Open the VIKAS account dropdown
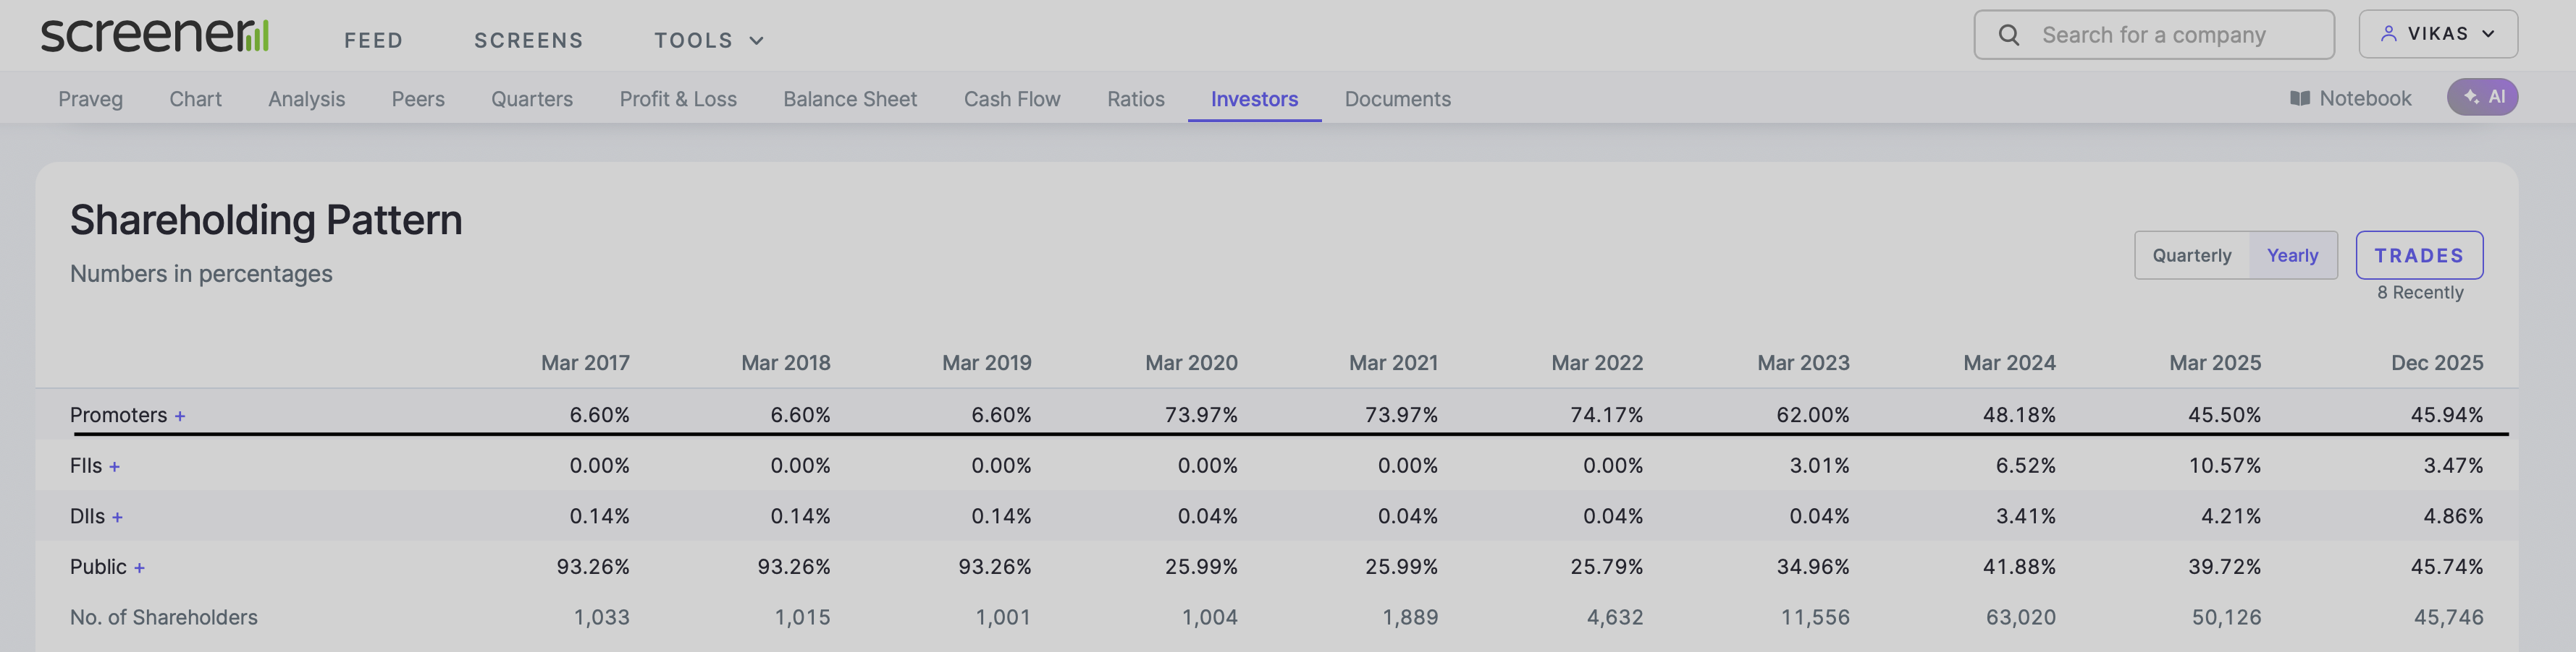The height and width of the screenshot is (652, 2576). (x=2437, y=34)
